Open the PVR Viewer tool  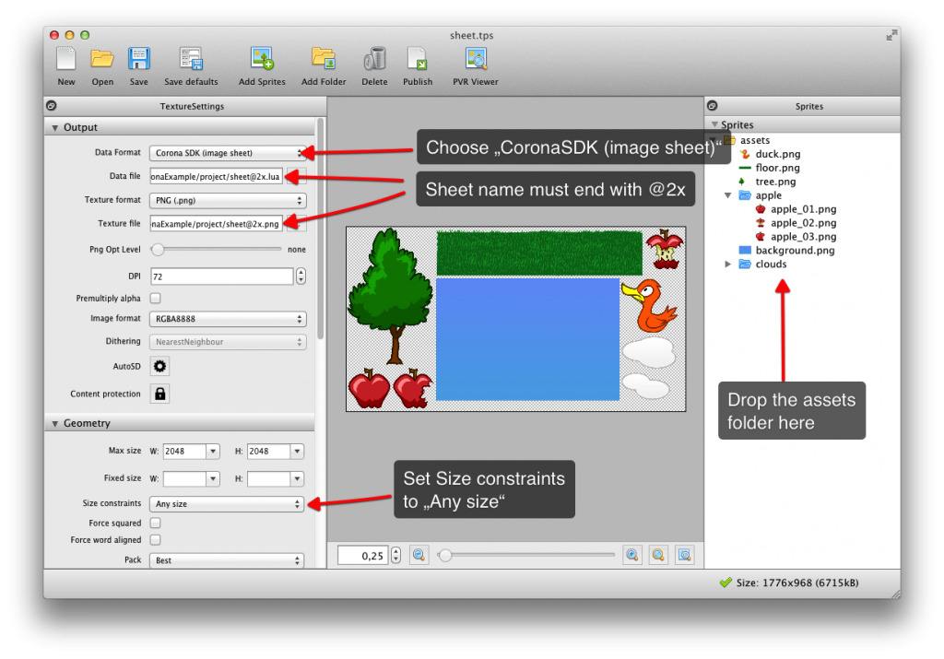pyautogui.click(x=477, y=60)
